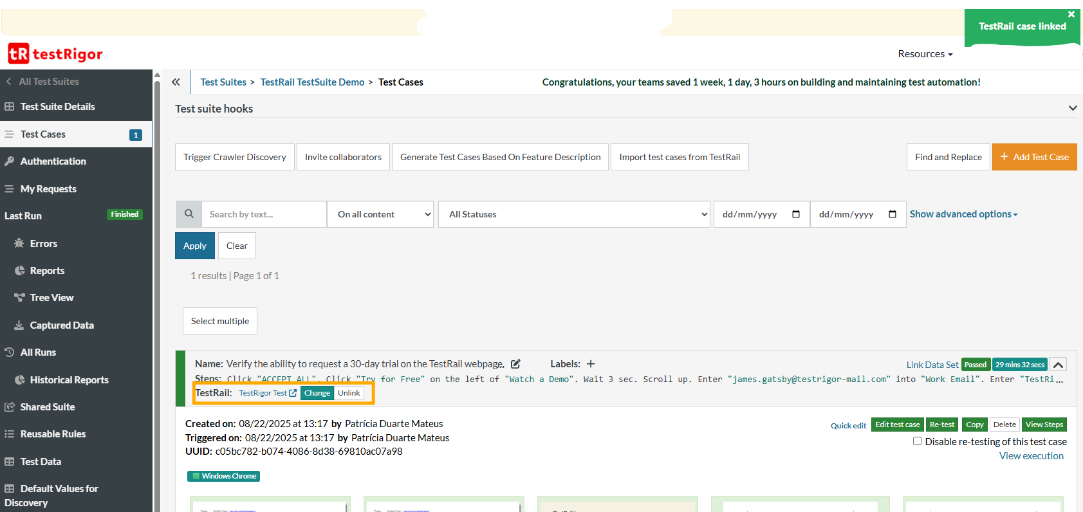The width and height of the screenshot is (1083, 512).
Task: Click Edit test case button
Action: 898,425
